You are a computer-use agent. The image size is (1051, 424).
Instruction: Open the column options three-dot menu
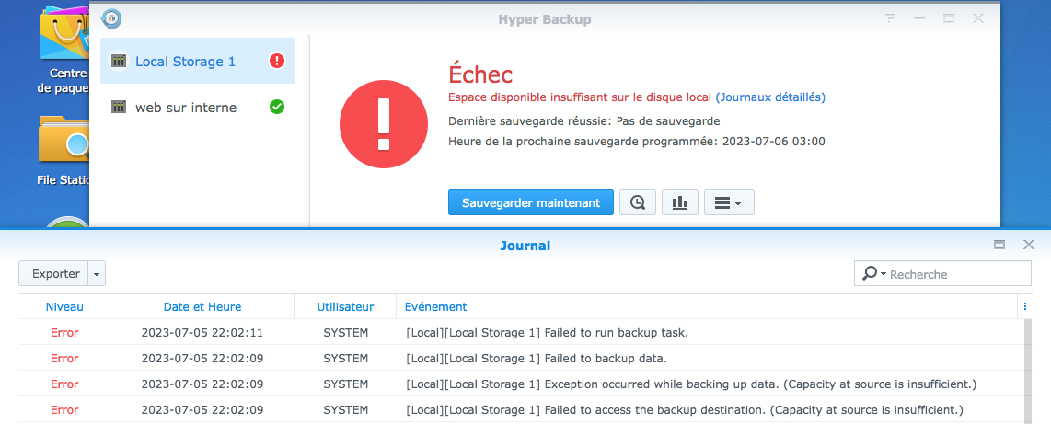(1024, 306)
